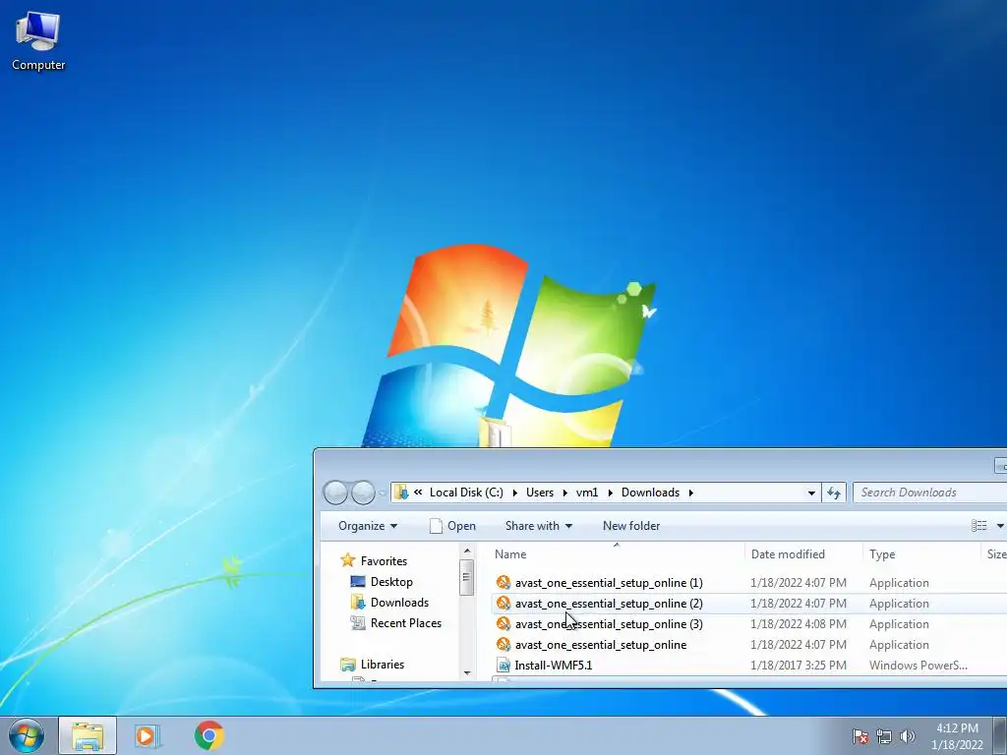Select avast_one_essential_setup_online file without number
The height and width of the screenshot is (755, 1007).
[601, 645]
